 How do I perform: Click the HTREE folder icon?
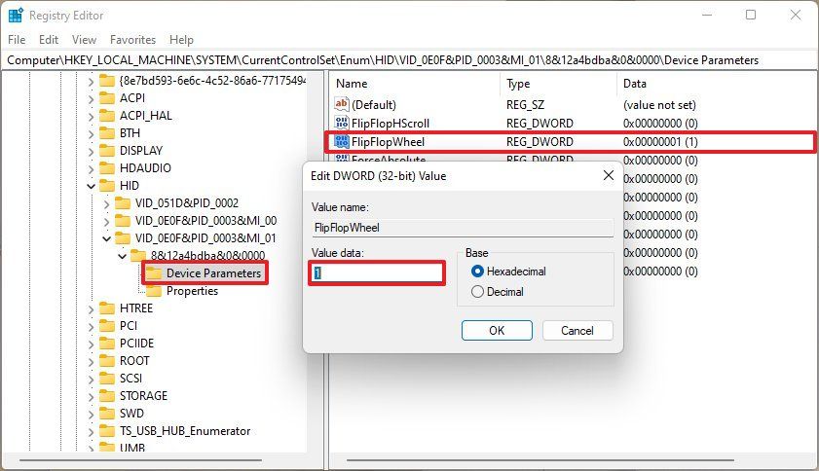(107, 308)
